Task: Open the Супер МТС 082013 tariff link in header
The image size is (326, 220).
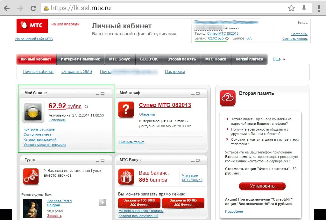Action: point(223,33)
